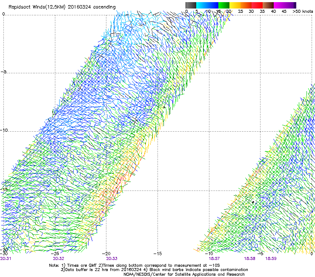Click the '-5' latitude label on the left axis
Viewport: 315px width, 277px height.
(x=4, y=72)
